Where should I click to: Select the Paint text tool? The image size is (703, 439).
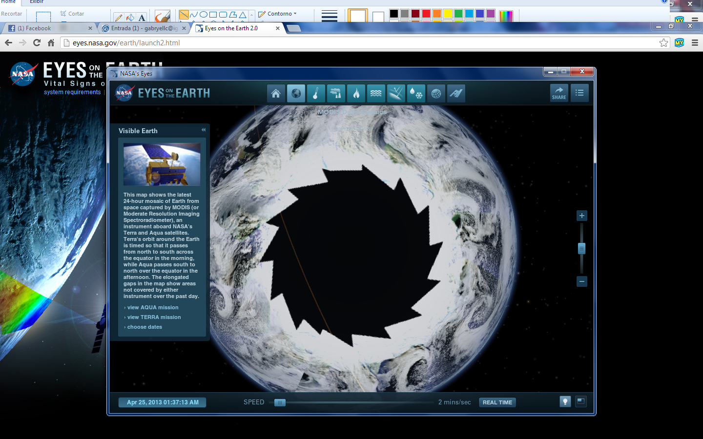point(142,18)
